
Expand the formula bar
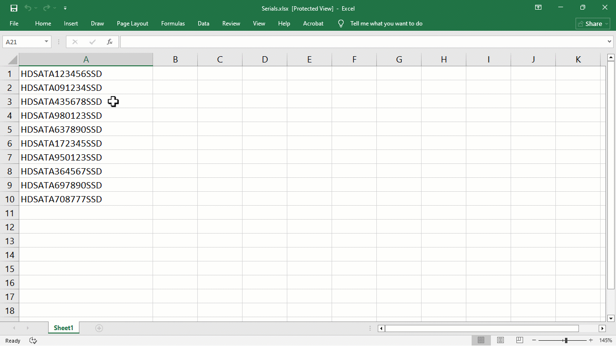coord(610,42)
